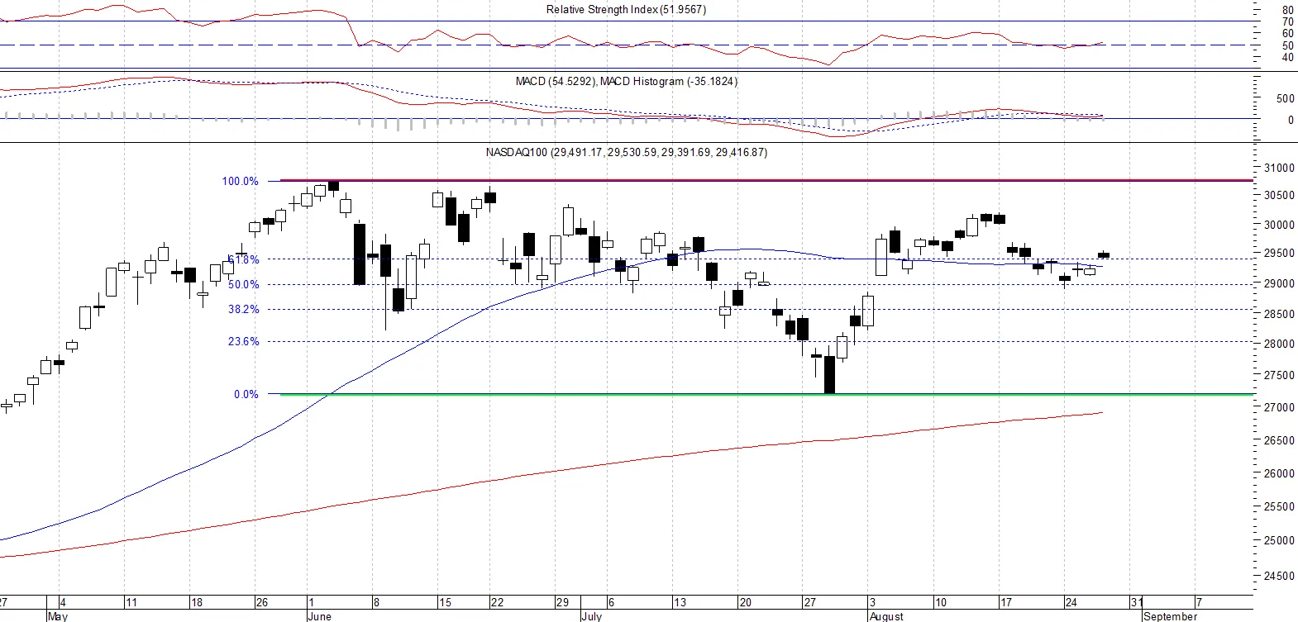The image size is (1298, 622).
Task: Select the 29000 price axis value
Action: 1279,283
